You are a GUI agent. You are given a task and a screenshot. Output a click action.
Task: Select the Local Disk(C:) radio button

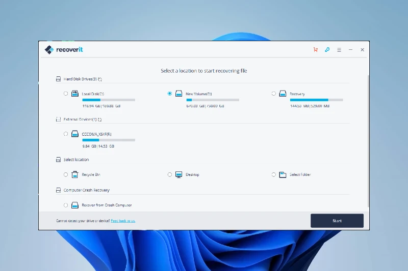66,94
